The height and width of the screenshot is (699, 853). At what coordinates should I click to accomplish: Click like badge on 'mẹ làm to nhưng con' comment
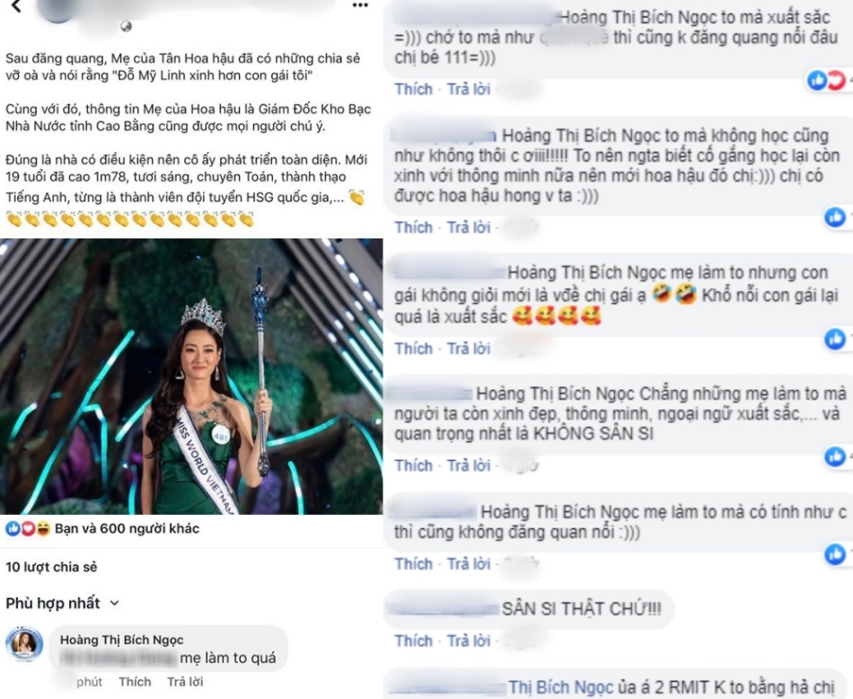coord(835,339)
